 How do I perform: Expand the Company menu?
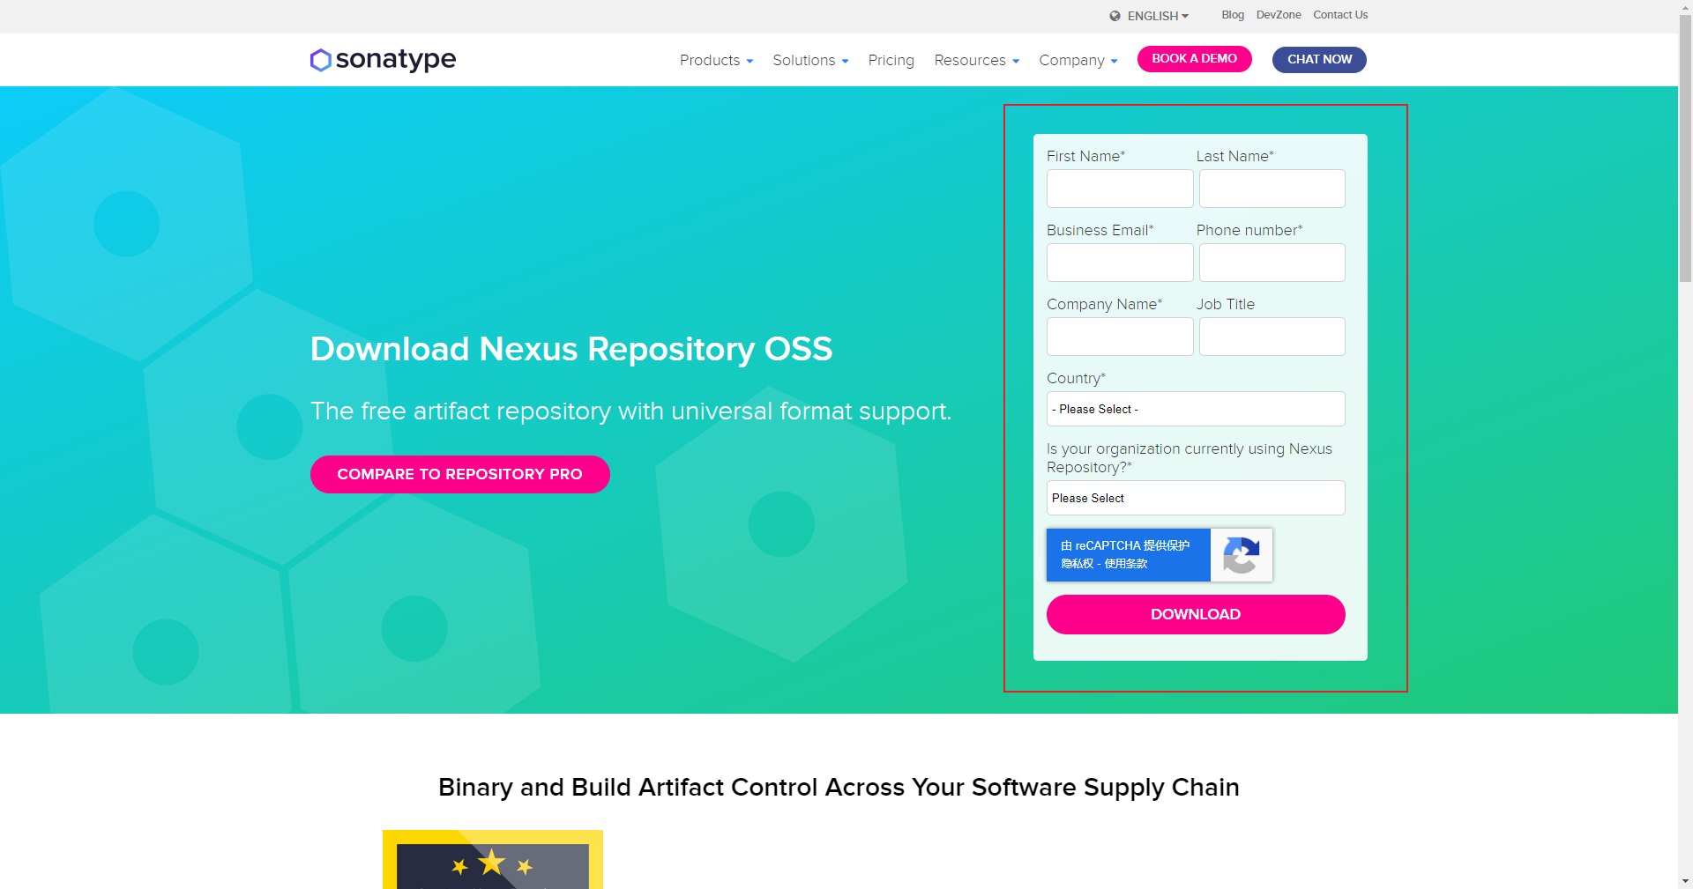[1078, 60]
